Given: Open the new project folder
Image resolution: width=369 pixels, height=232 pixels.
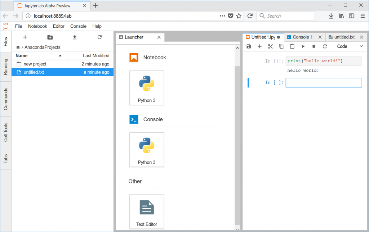Looking at the screenshot, I should click(35, 64).
